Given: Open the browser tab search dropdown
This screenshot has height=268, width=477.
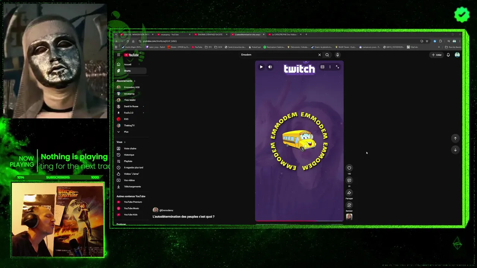Looking at the screenshot, I should [x=116, y=35].
